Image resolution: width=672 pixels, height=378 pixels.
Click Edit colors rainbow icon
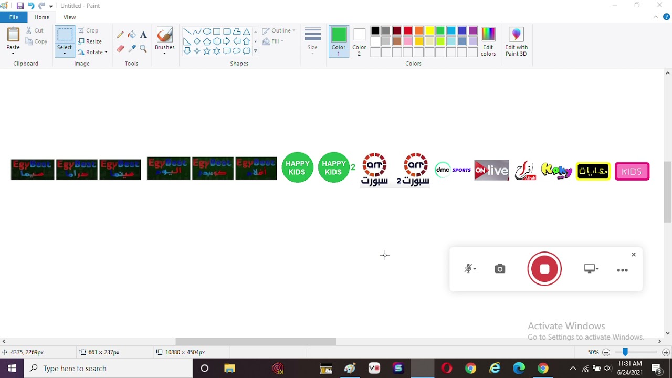(488, 34)
